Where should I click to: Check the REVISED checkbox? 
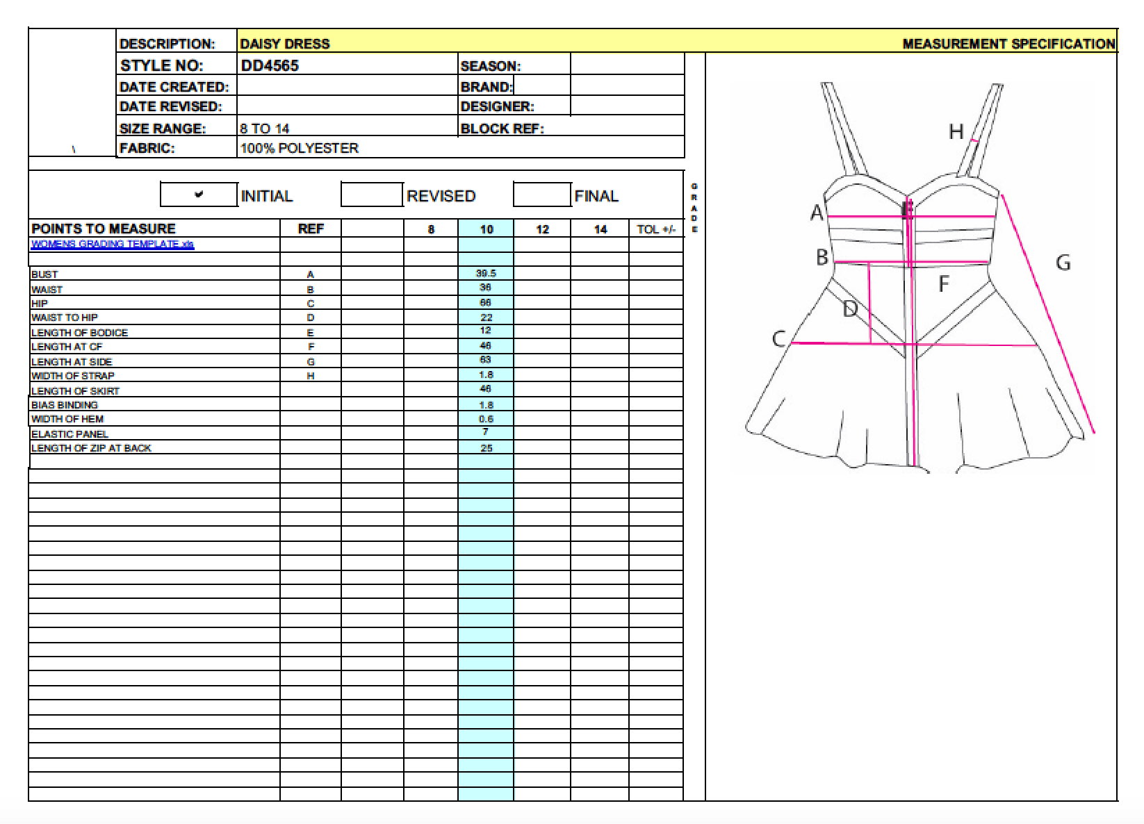(x=372, y=195)
